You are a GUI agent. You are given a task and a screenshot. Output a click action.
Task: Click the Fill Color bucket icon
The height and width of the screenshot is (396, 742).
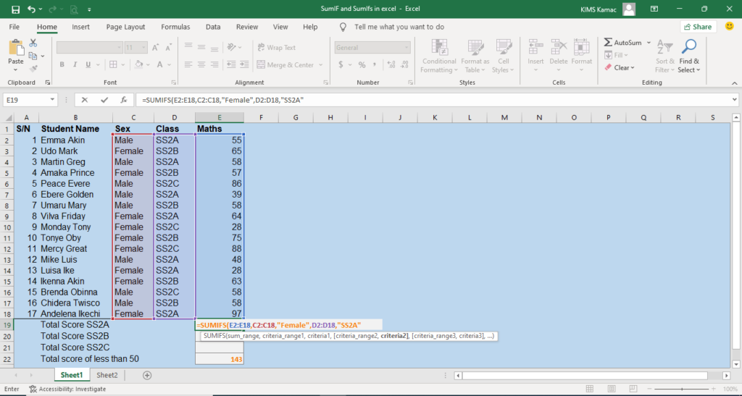[138, 64]
